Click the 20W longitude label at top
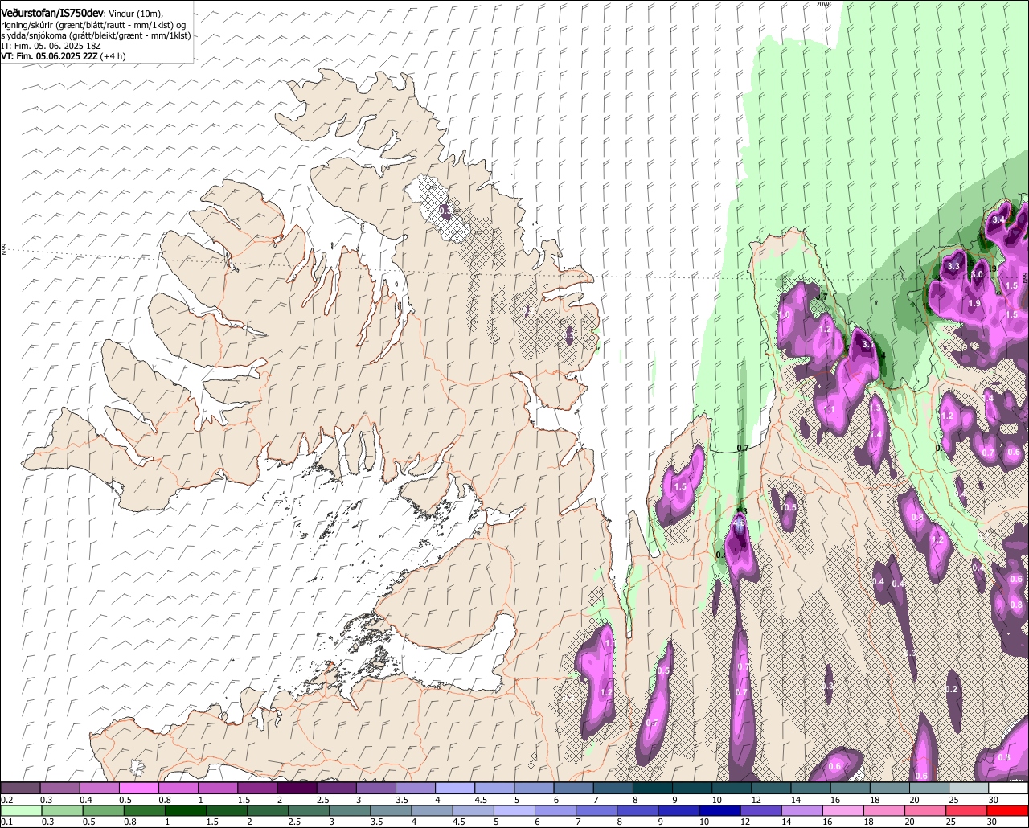Image resolution: width=1029 pixels, height=828 pixels. (822, 4)
